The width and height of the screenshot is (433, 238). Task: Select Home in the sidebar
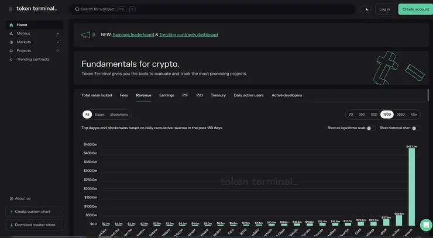click(x=35, y=25)
